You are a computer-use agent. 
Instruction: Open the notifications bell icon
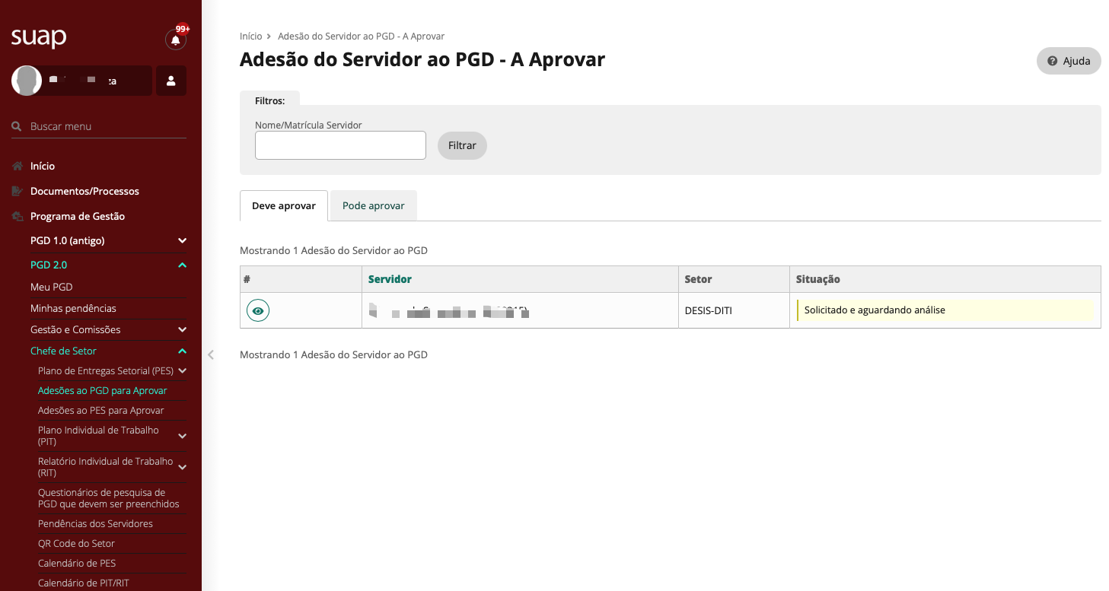coord(175,40)
